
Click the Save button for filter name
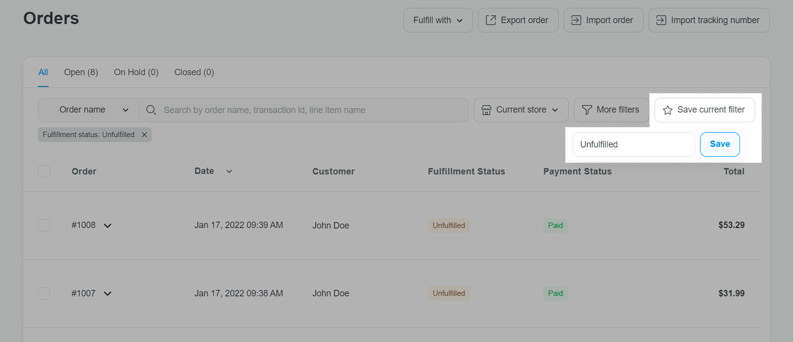(x=720, y=144)
